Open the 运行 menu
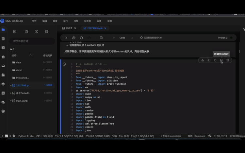The height and width of the screenshot is (153, 245). tap(65, 21)
